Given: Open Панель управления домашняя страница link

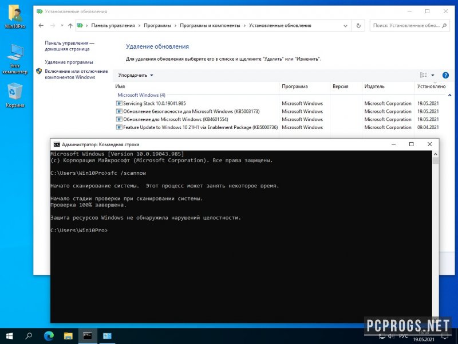Looking at the screenshot, I should click(x=69, y=46).
